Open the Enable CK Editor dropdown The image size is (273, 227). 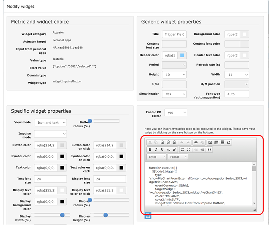[175, 112]
